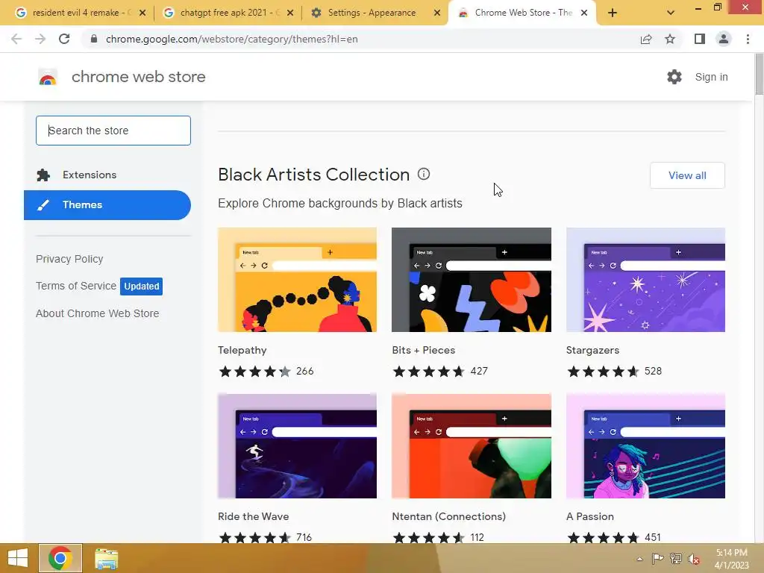This screenshot has width=764, height=573.
Task: Click the Chrome Web Store rainbow logo
Action: [x=48, y=77]
